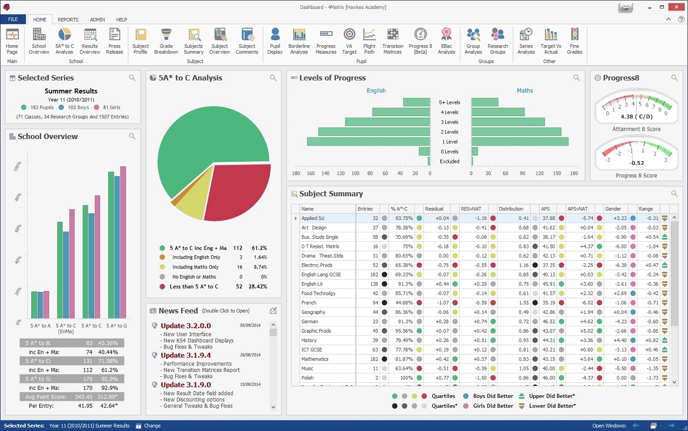Screen dimensions: 688x431
Task: Collapse the ribbon using the chevron arrow
Action: tap(670, 19)
